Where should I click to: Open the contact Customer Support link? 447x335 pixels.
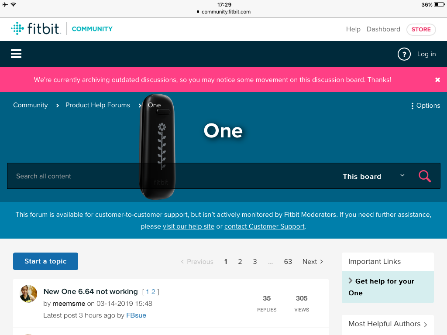(264, 226)
